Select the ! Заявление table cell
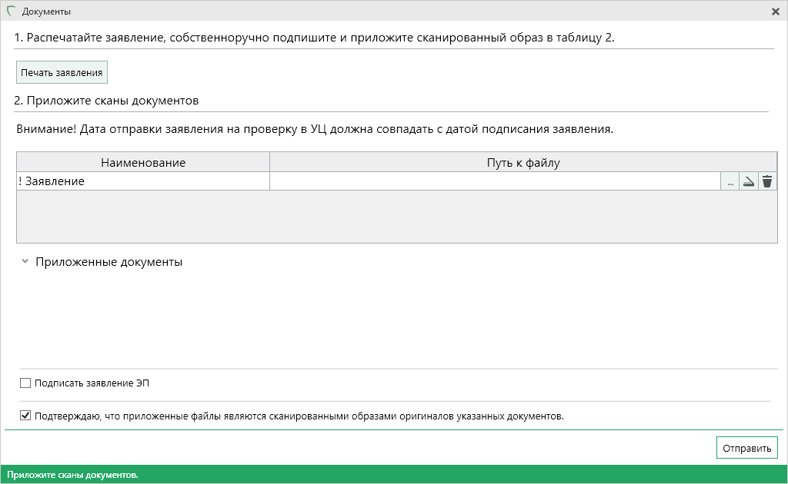This screenshot has height=484, width=788. coord(143,181)
